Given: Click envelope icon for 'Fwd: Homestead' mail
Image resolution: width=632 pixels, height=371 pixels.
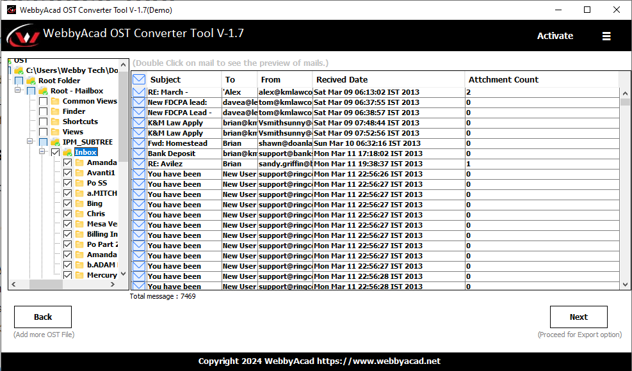Looking at the screenshot, I should tap(139, 143).
